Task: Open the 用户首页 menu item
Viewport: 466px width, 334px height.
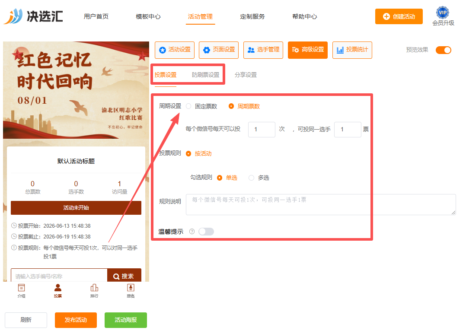Action: pos(96,16)
